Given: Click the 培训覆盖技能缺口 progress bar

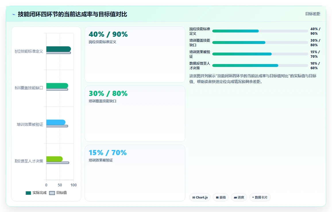Looking at the screenshot, I should point(260,43).
